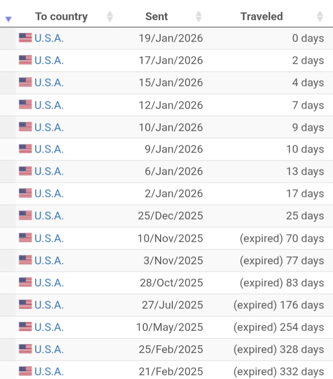
Task: Open U.S.A. link for 28/Oct/2025 row
Action: [49, 282]
